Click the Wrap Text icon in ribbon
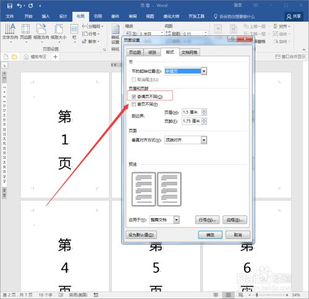The height and width of the screenshot is (299, 309). pos(234,28)
